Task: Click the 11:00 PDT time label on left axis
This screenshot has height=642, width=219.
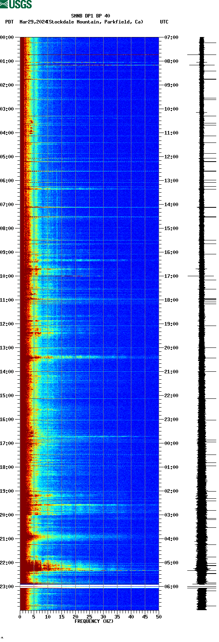Action: (7, 300)
